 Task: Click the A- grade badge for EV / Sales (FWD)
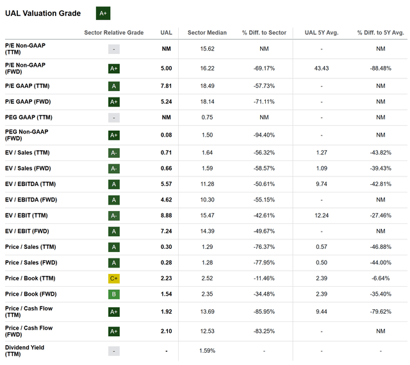pos(114,169)
